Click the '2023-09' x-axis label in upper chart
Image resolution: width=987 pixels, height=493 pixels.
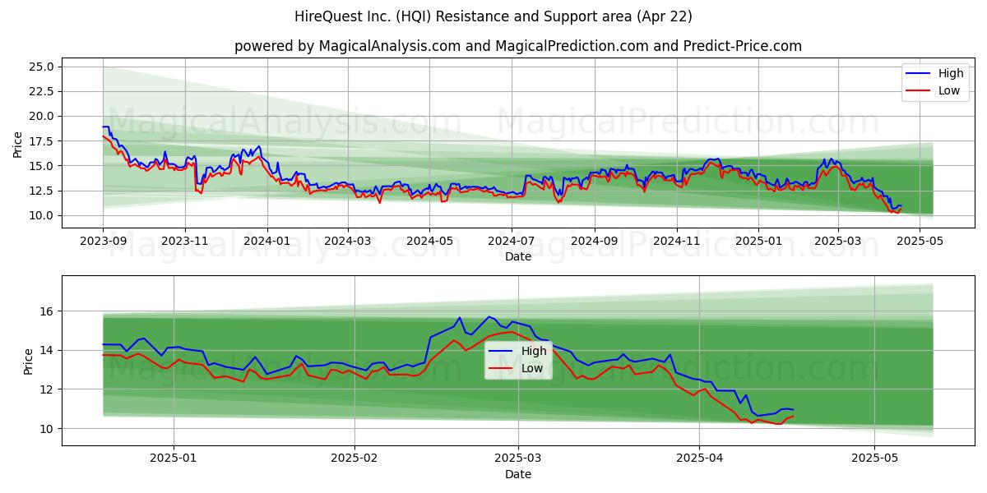(103, 242)
